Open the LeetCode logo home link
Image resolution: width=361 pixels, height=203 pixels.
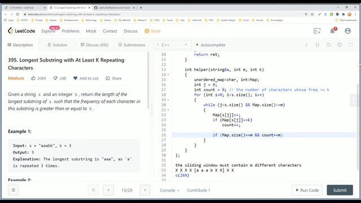[x=21, y=31]
